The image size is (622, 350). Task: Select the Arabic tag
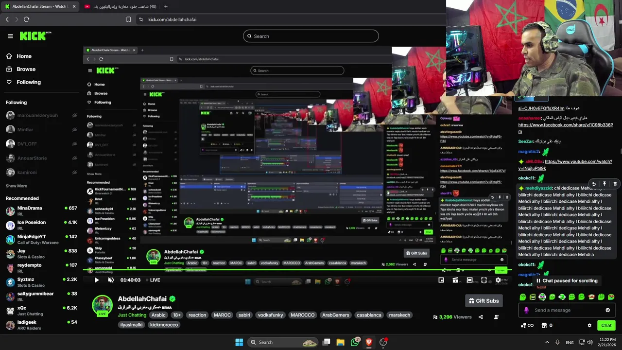point(158,315)
